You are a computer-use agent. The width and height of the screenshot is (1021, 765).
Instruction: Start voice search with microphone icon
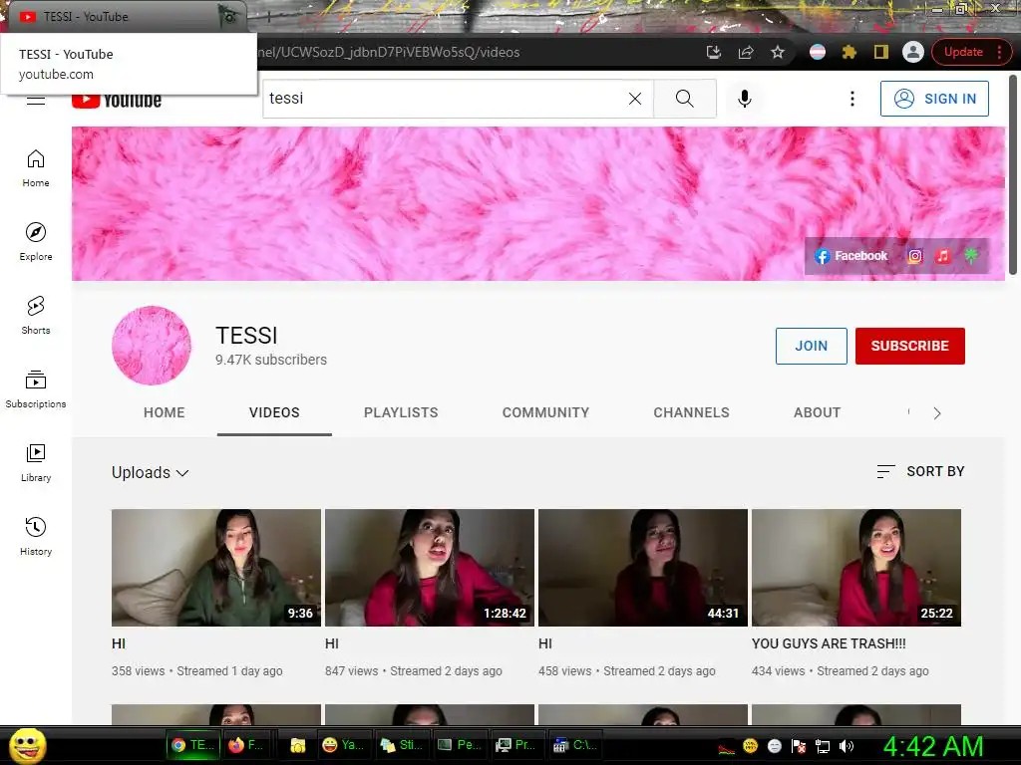(x=744, y=99)
